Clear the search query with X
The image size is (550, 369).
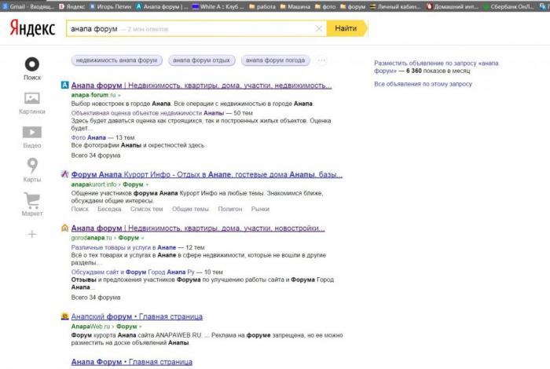(318, 28)
